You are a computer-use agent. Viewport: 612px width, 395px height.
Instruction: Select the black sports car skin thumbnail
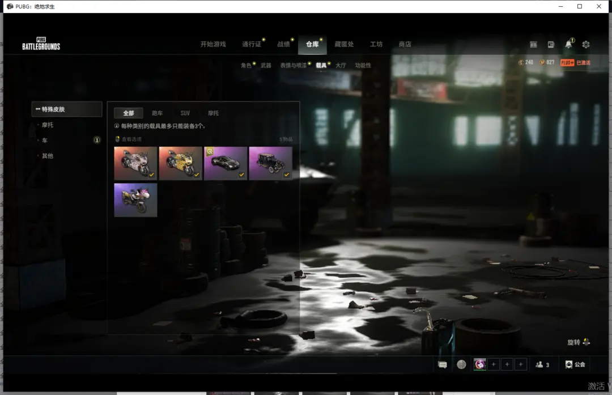[226, 163]
